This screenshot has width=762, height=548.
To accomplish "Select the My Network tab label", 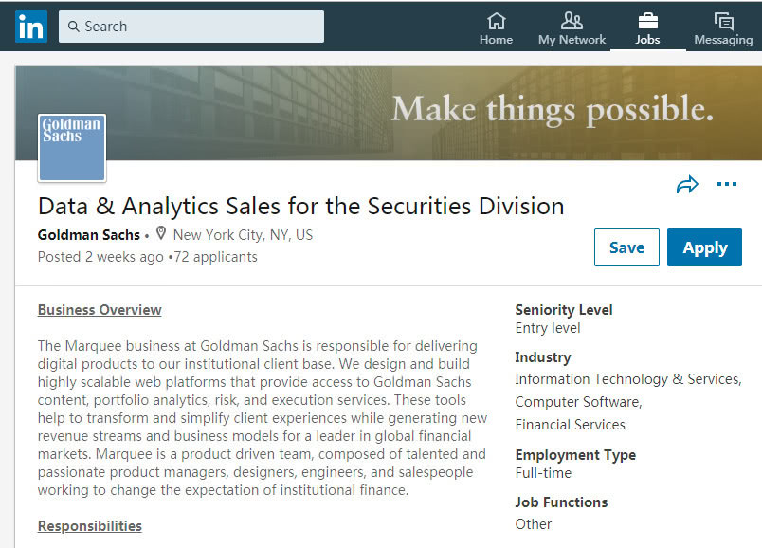I will (x=571, y=40).
